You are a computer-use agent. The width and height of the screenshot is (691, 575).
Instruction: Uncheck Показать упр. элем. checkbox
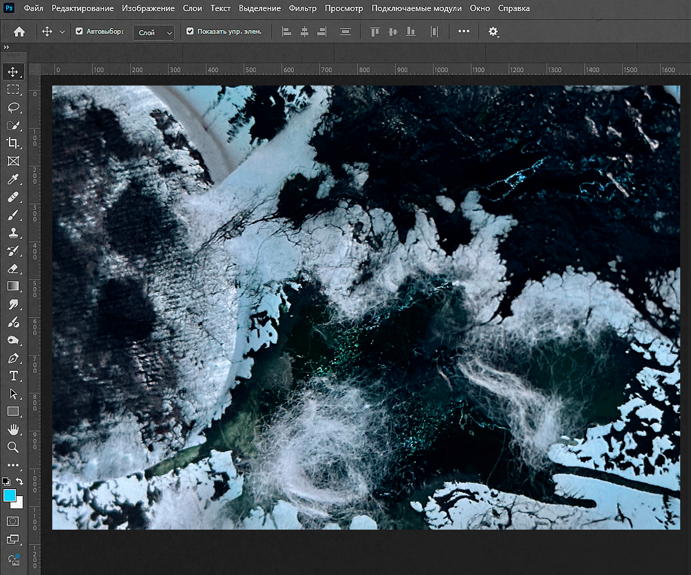click(x=190, y=31)
